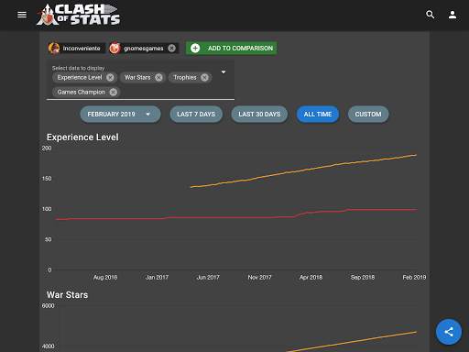Image resolution: width=469 pixels, height=352 pixels.
Task: Expand the Select data to display dropdown
Action: click(x=224, y=72)
